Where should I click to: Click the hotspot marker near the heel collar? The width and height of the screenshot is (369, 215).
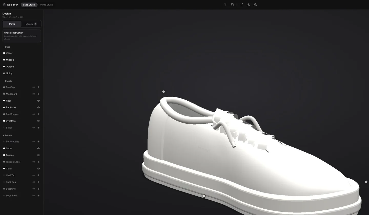(x=163, y=92)
